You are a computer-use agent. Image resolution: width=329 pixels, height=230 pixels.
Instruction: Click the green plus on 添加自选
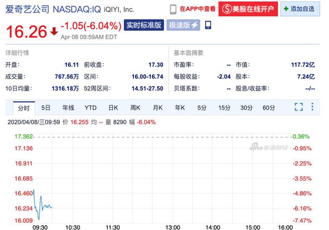coord(286,9)
